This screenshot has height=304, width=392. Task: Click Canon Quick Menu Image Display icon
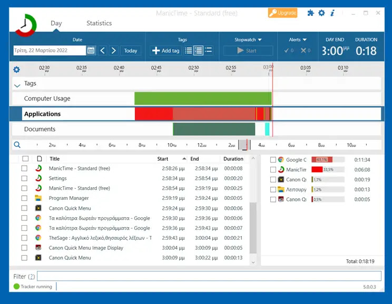pyautogui.click(x=38, y=248)
